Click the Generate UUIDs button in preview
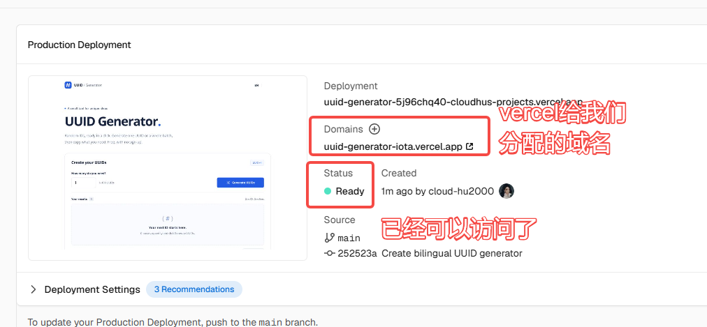Viewport: 707px width, 327px height. [x=240, y=182]
